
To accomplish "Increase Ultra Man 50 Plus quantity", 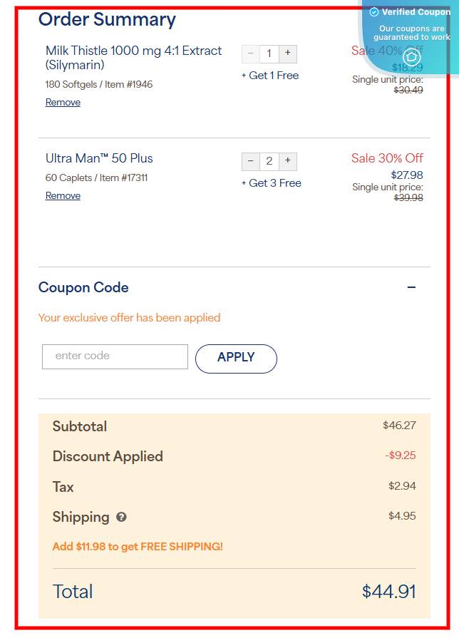I will [x=287, y=161].
